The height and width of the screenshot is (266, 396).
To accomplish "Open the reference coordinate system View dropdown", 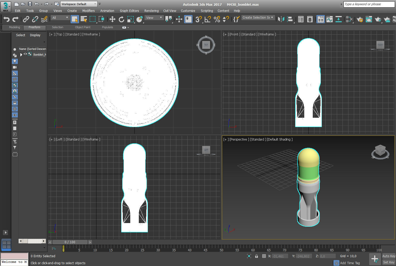I will coord(154,18).
